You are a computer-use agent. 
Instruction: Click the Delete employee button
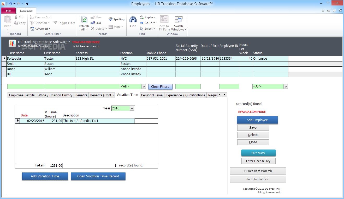pyautogui.click(x=253, y=135)
